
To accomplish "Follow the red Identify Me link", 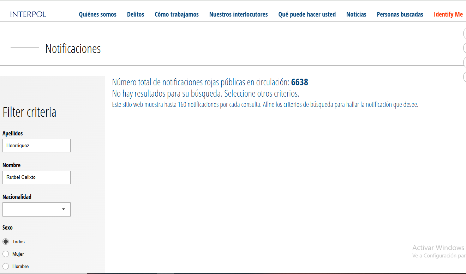I will [448, 14].
